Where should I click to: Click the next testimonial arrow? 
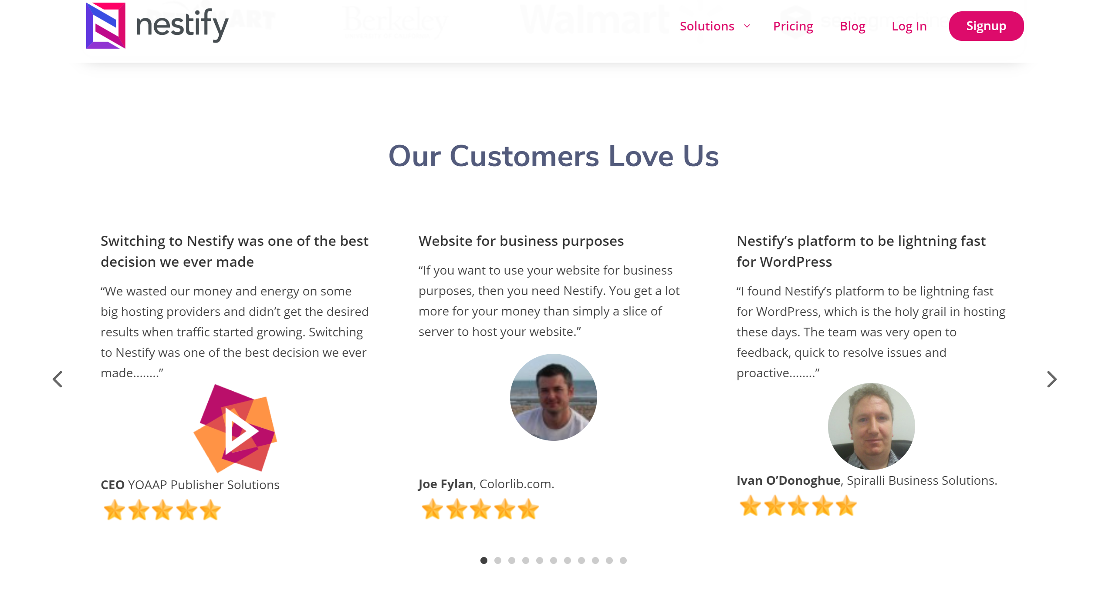click(1051, 379)
